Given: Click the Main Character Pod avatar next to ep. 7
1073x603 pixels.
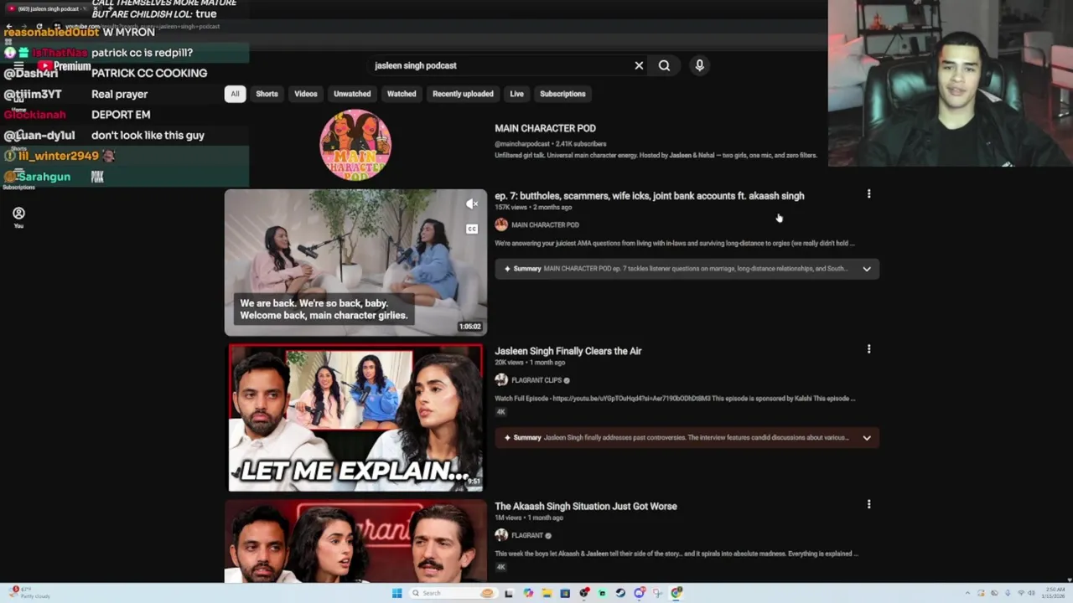Looking at the screenshot, I should click(501, 224).
